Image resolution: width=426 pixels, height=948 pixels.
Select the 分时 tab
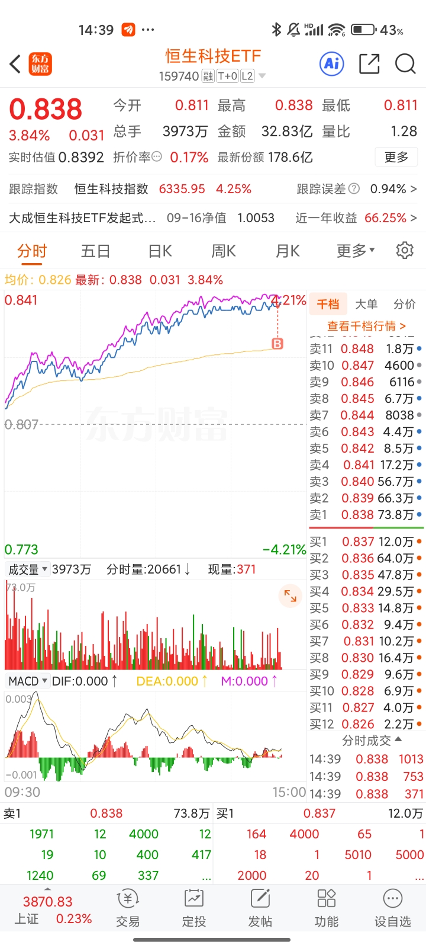point(32,251)
